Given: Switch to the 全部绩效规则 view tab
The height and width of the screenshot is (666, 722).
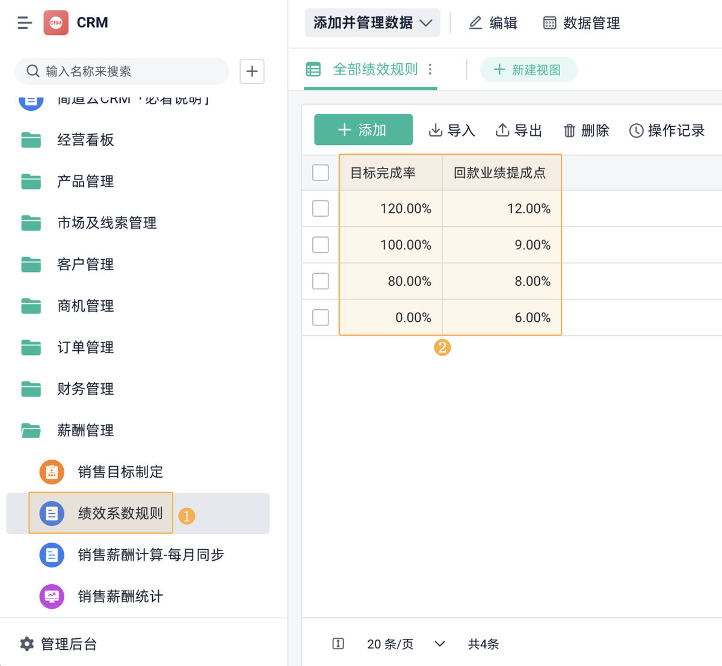Looking at the screenshot, I should click(x=375, y=70).
